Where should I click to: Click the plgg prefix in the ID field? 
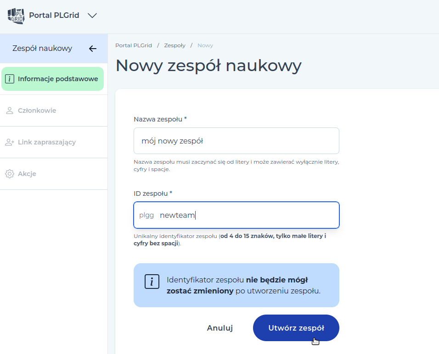click(146, 215)
